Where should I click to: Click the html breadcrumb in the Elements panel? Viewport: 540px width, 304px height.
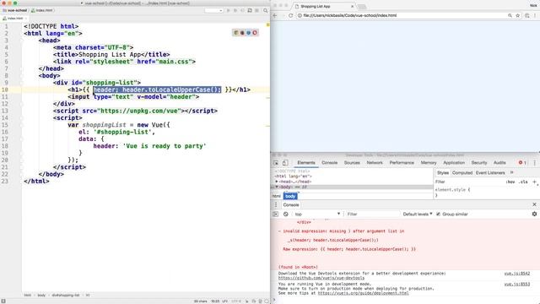coord(277,196)
